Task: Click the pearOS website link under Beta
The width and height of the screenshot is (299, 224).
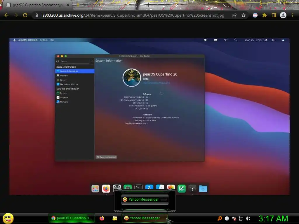Action: pos(157,83)
